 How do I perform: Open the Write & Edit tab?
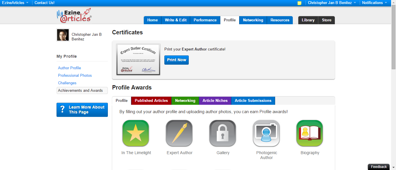click(x=176, y=20)
